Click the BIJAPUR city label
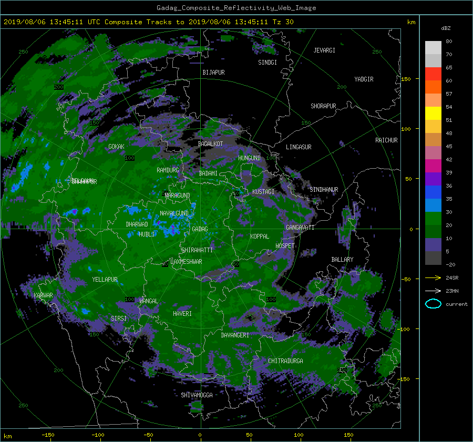This screenshot has height=442, width=473. click(x=213, y=73)
